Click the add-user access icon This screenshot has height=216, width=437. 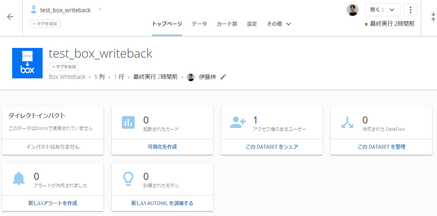click(x=238, y=122)
